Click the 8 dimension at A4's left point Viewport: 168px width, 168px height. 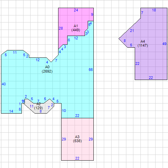[x=125, y=41]
